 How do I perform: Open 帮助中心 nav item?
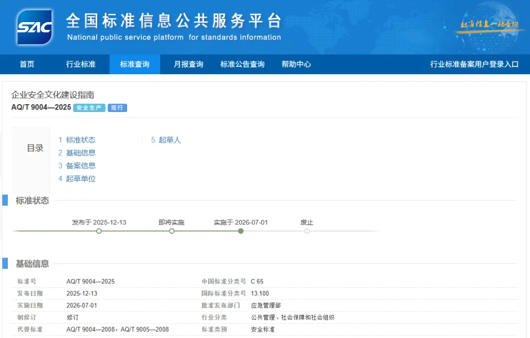click(296, 64)
